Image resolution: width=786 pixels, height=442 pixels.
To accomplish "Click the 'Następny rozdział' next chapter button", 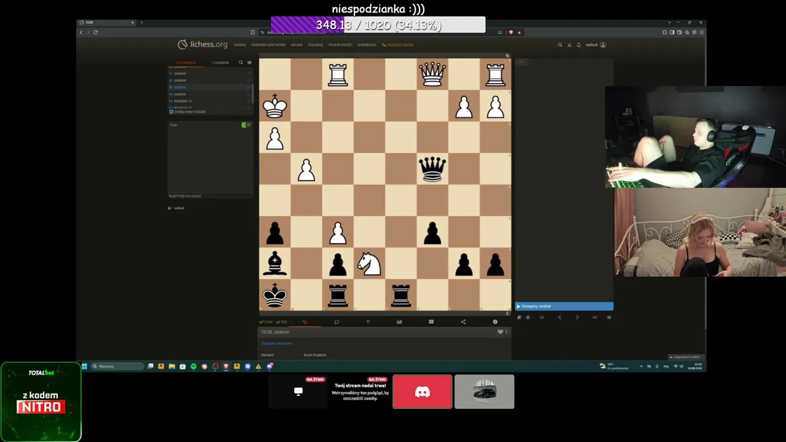I will point(564,306).
